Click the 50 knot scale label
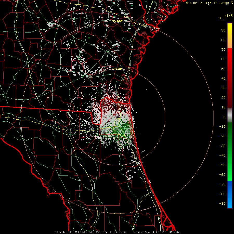Screen dimensions: 234x234 coord(223,69)
